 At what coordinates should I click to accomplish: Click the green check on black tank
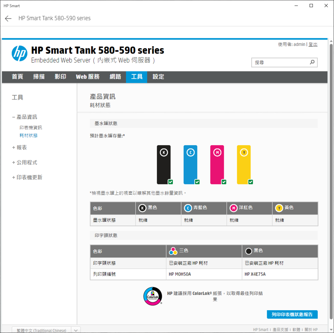(170, 182)
